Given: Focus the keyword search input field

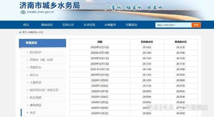Looking at the screenshot, I should (x=173, y=25).
